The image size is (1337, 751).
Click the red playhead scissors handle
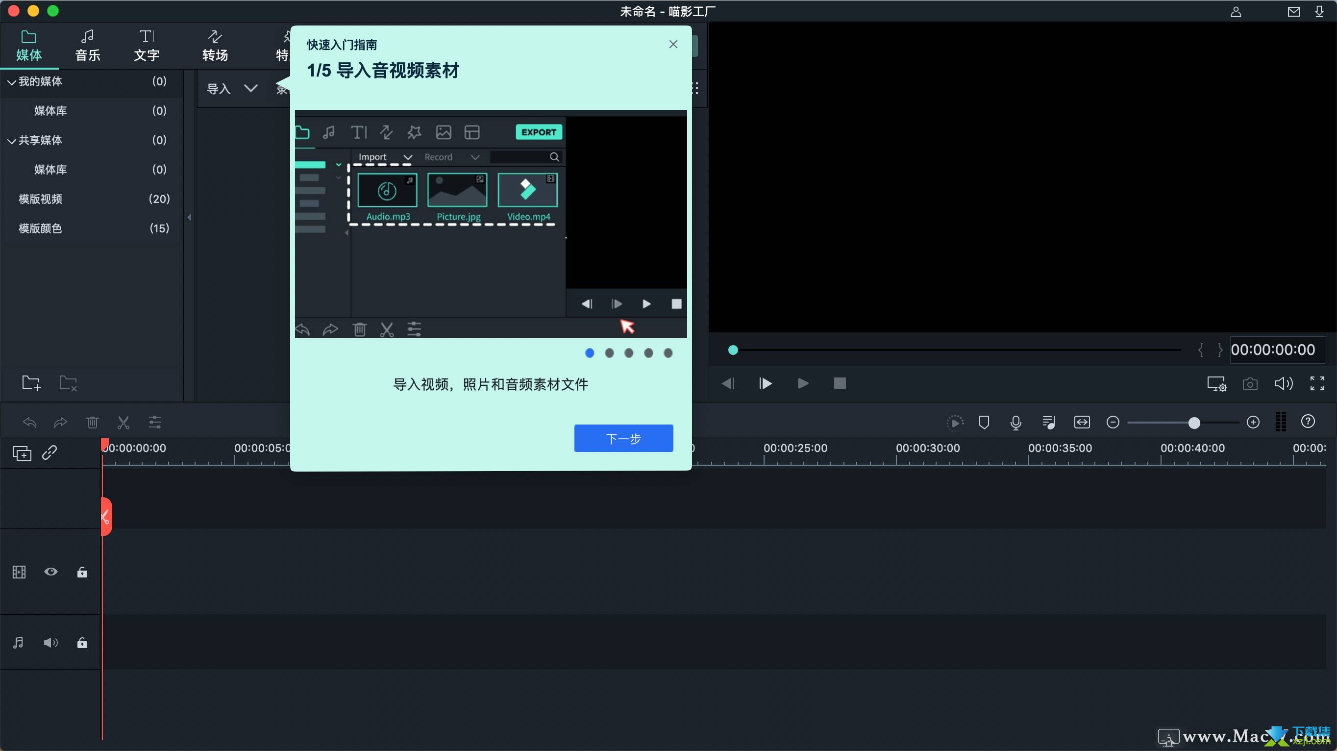pos(106,516)
